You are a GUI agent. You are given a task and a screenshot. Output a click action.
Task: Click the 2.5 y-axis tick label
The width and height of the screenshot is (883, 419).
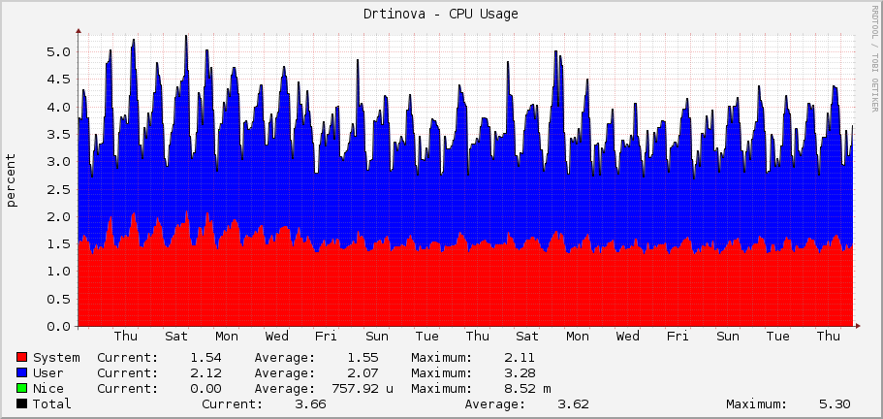point(58,189)
